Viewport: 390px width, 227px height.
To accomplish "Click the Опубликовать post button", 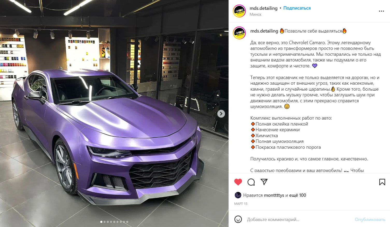I will coord(370,220).
